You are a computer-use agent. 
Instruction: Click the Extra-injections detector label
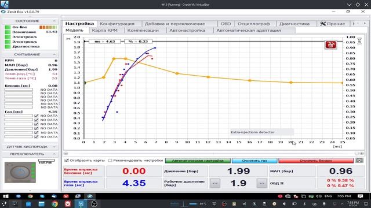pos(253,132)
